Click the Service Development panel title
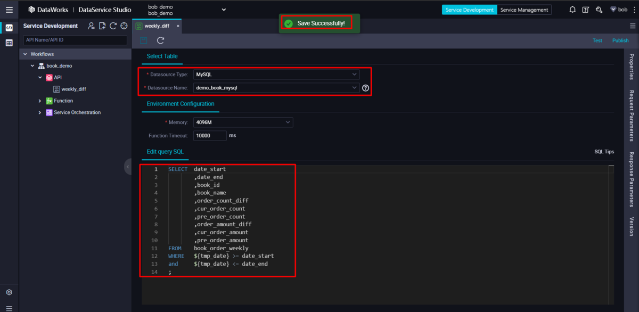The image size is (639, 312). 51,26
